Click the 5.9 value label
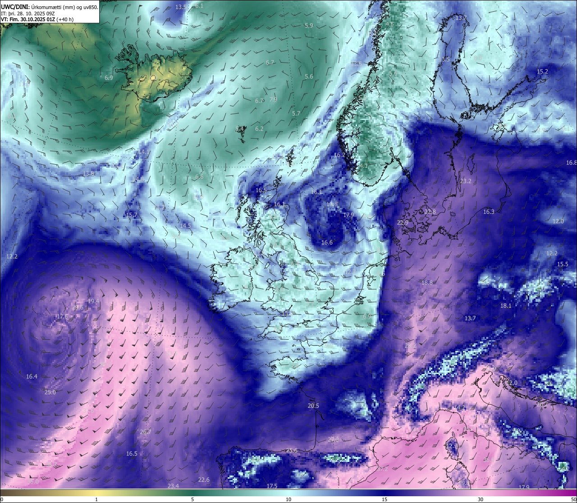The image size is (577, 503). 309,26
